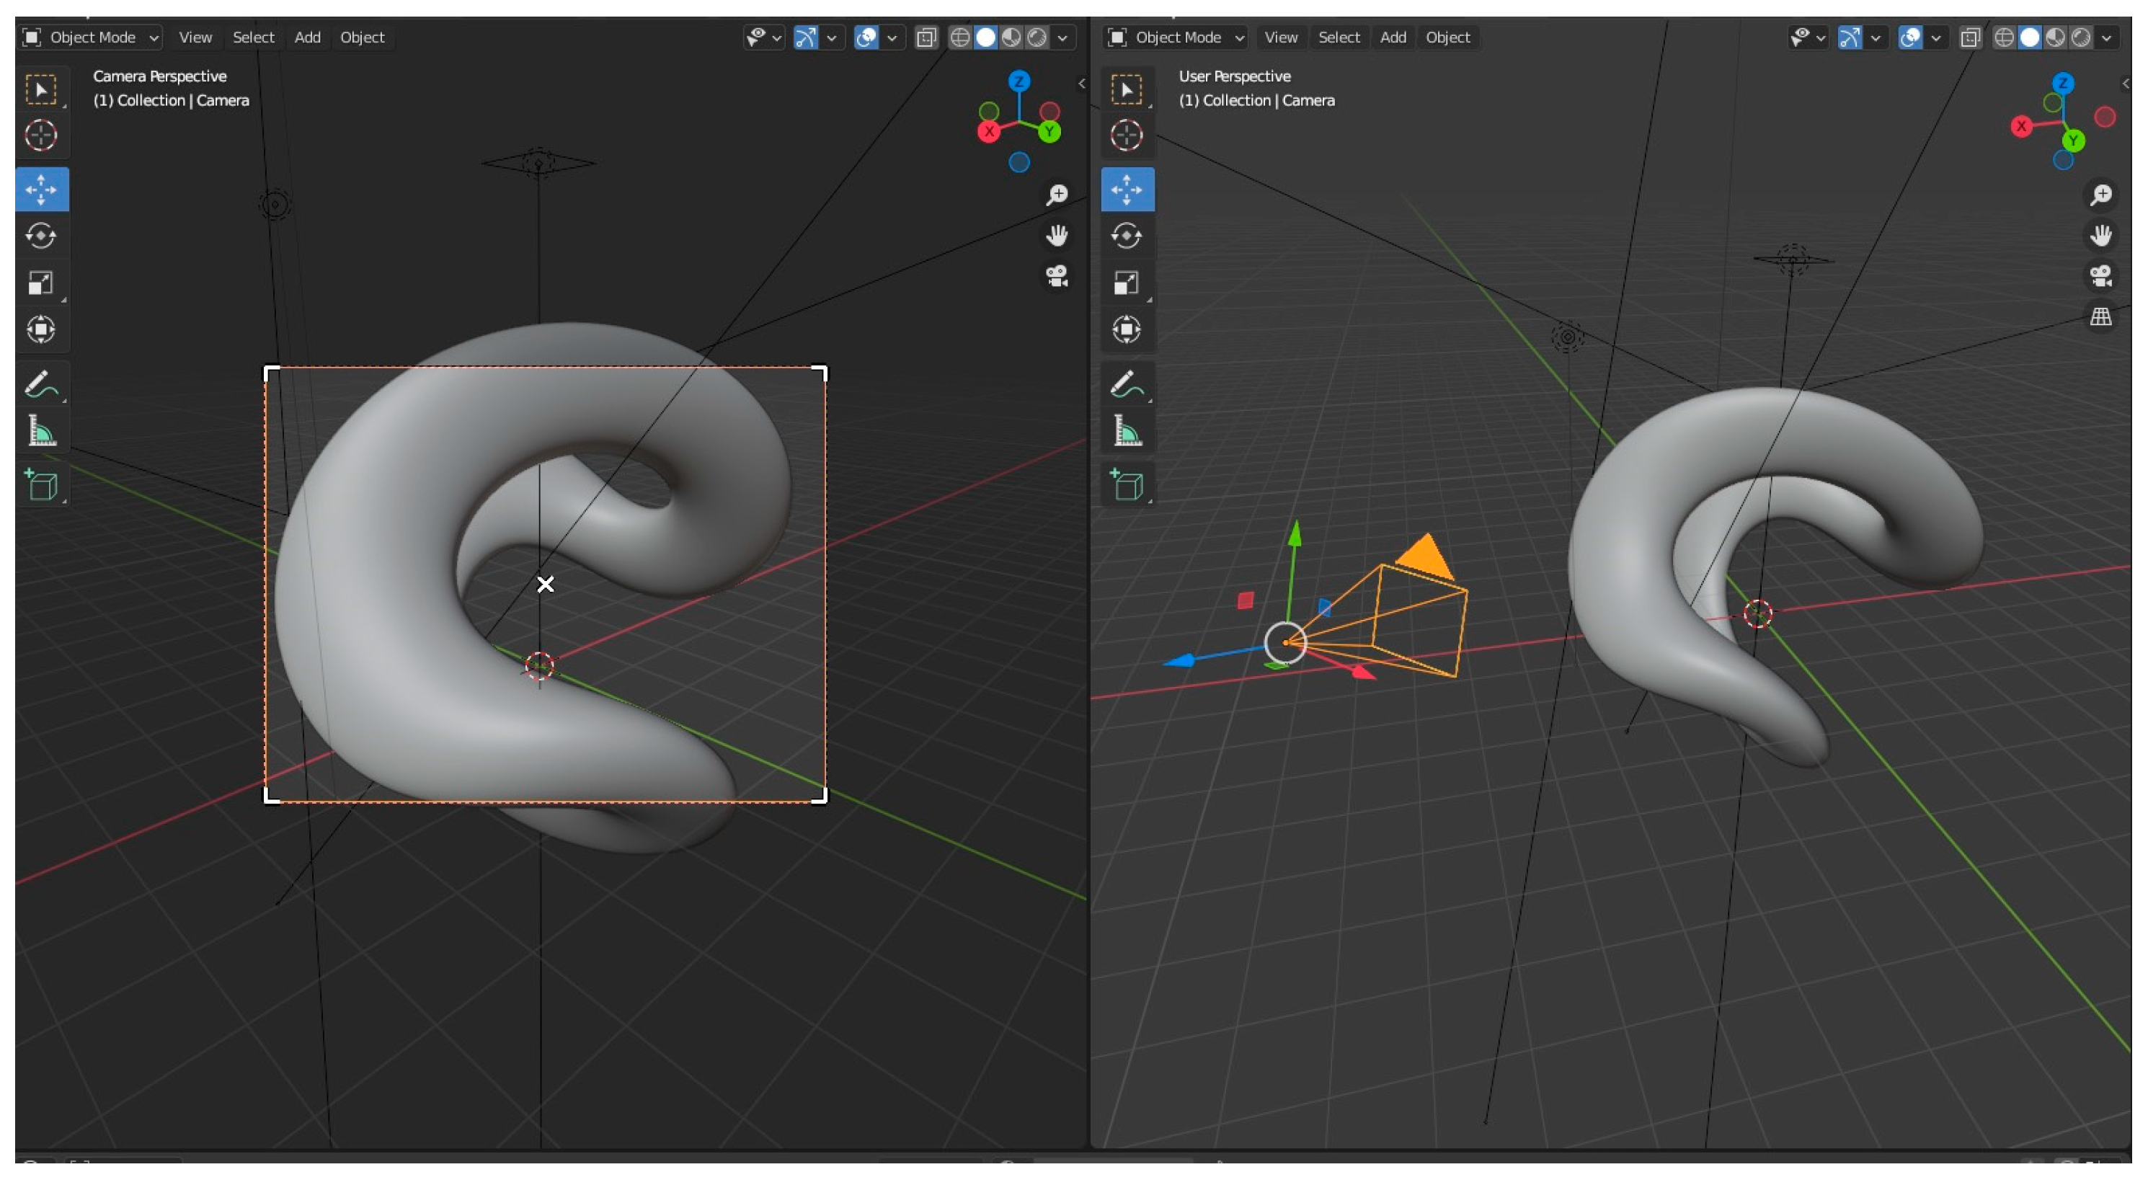This screenshot has width=2148, height=1185.
Task: Select the Scale tool in right viewport
Action: click(1126, 283)
